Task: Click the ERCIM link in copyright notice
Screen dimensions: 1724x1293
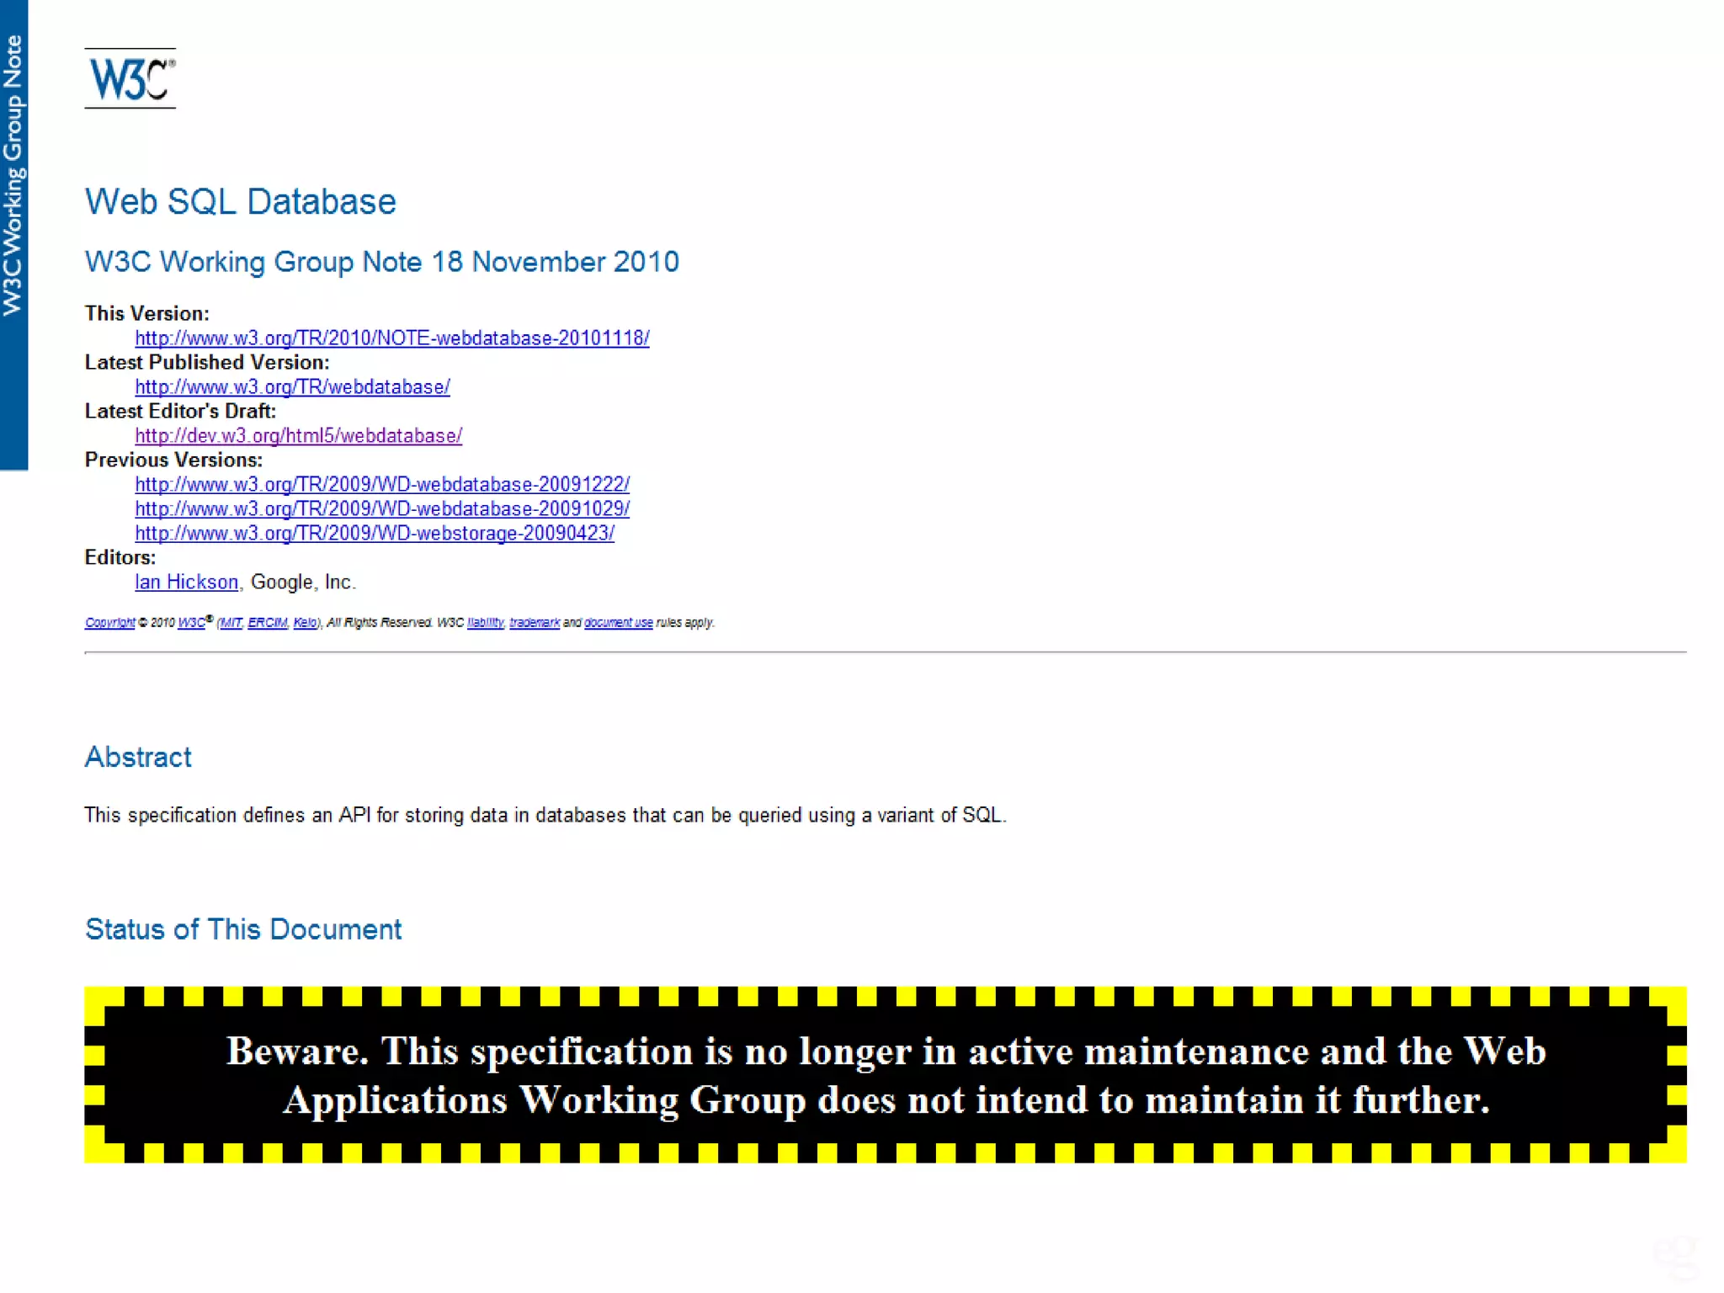Action: [267, 623]
